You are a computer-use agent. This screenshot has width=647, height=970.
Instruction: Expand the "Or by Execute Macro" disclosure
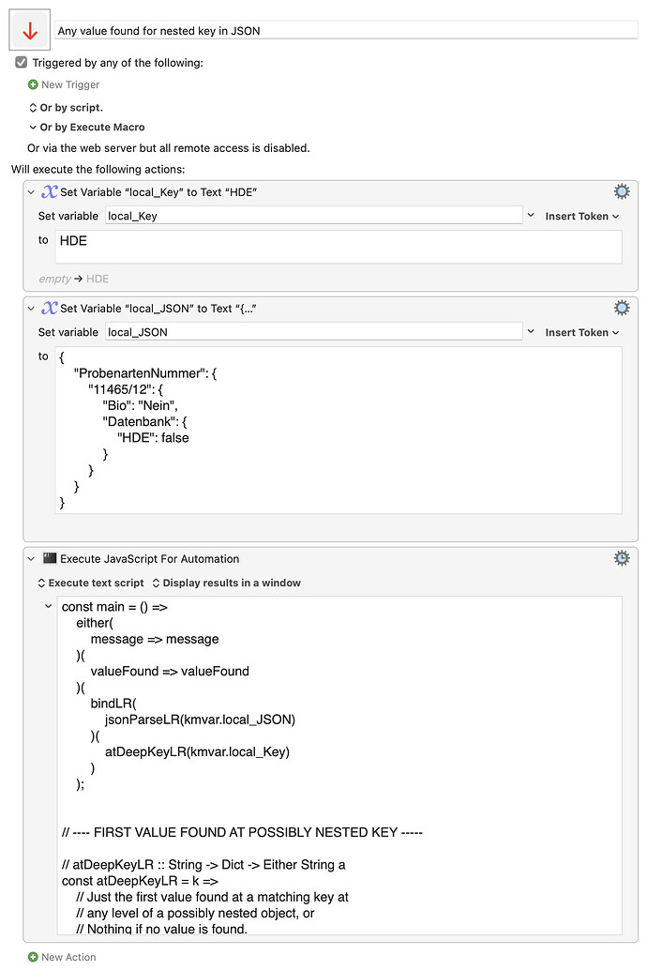click(33, 127)
